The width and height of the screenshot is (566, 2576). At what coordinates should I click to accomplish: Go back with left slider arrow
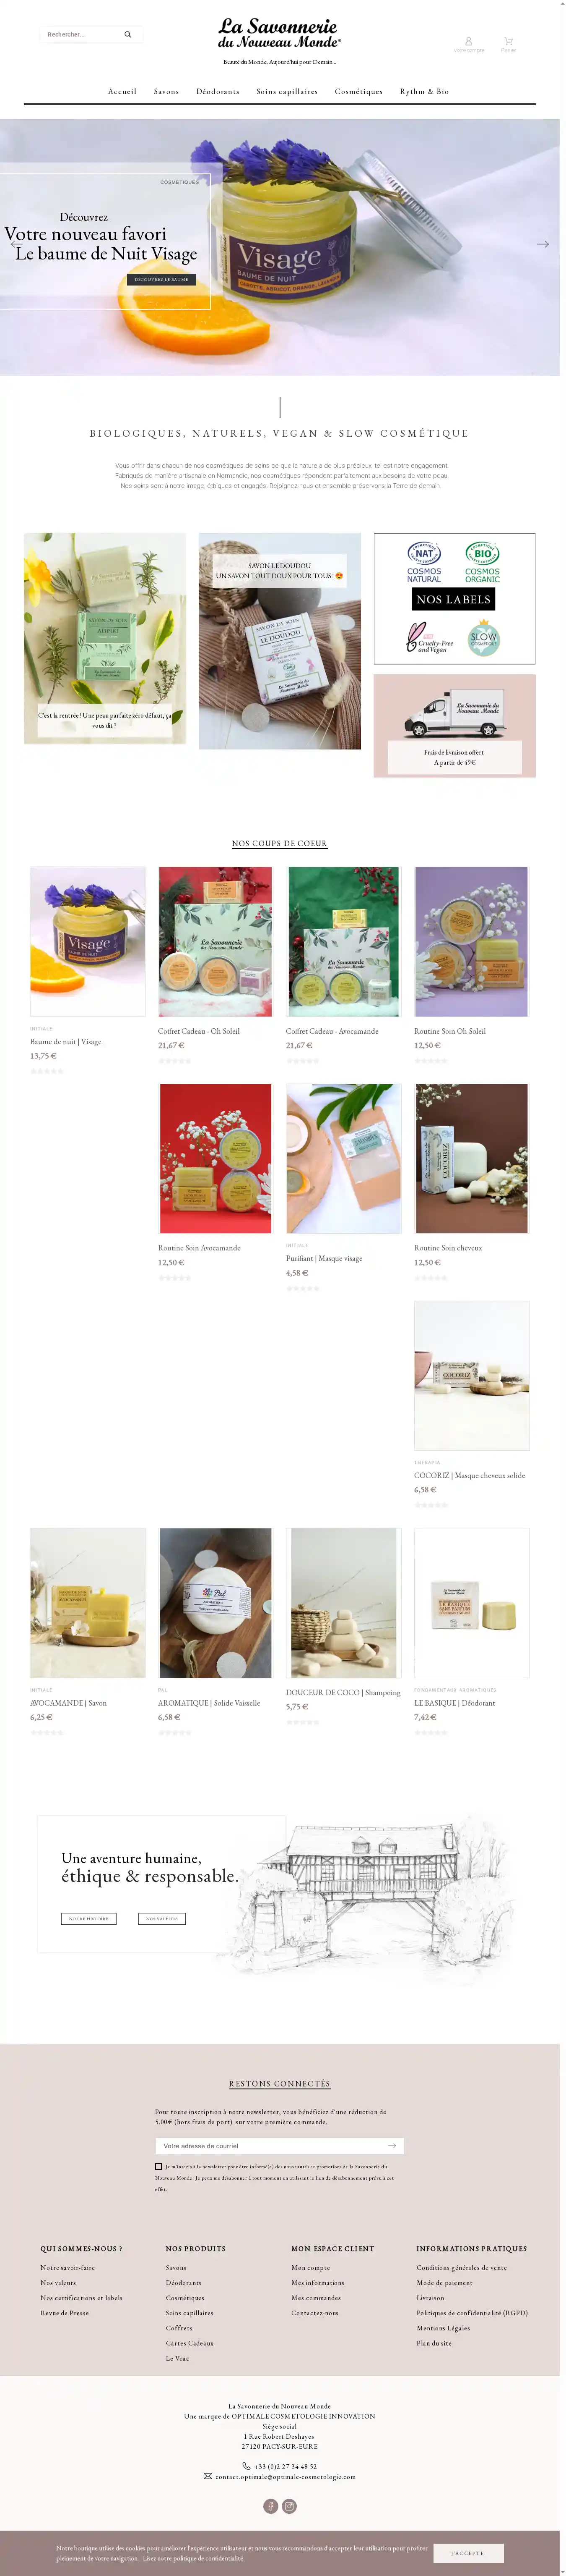point(16,244)
